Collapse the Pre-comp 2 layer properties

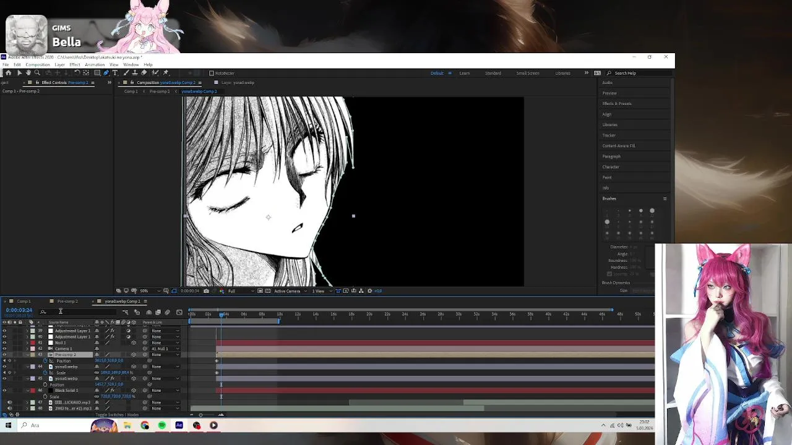click(27, 355)
